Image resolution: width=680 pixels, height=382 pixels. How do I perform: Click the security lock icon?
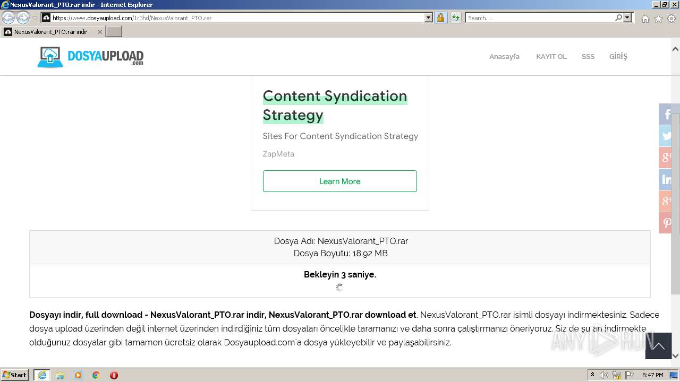440,18
